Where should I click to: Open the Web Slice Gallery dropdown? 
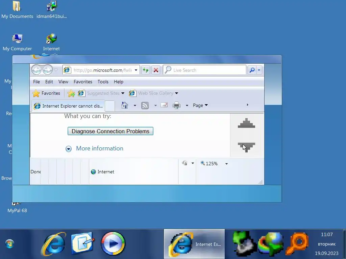click(154, 93)
